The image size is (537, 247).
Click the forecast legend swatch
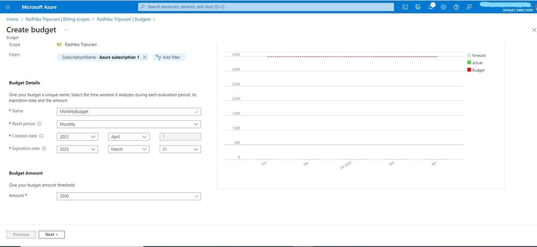pyautogui.click(x=469, y=55)
